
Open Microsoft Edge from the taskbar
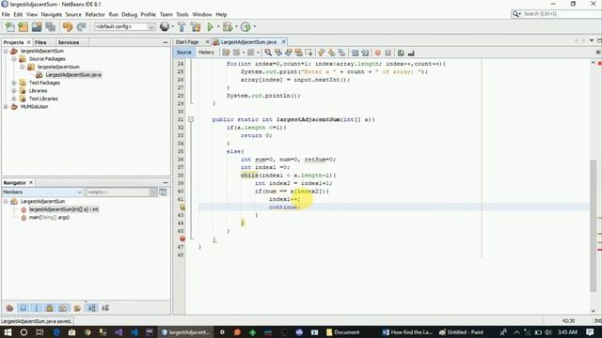coord(56,332)
